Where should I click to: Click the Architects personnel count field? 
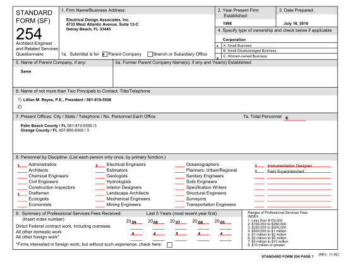(x=22, y=170)
